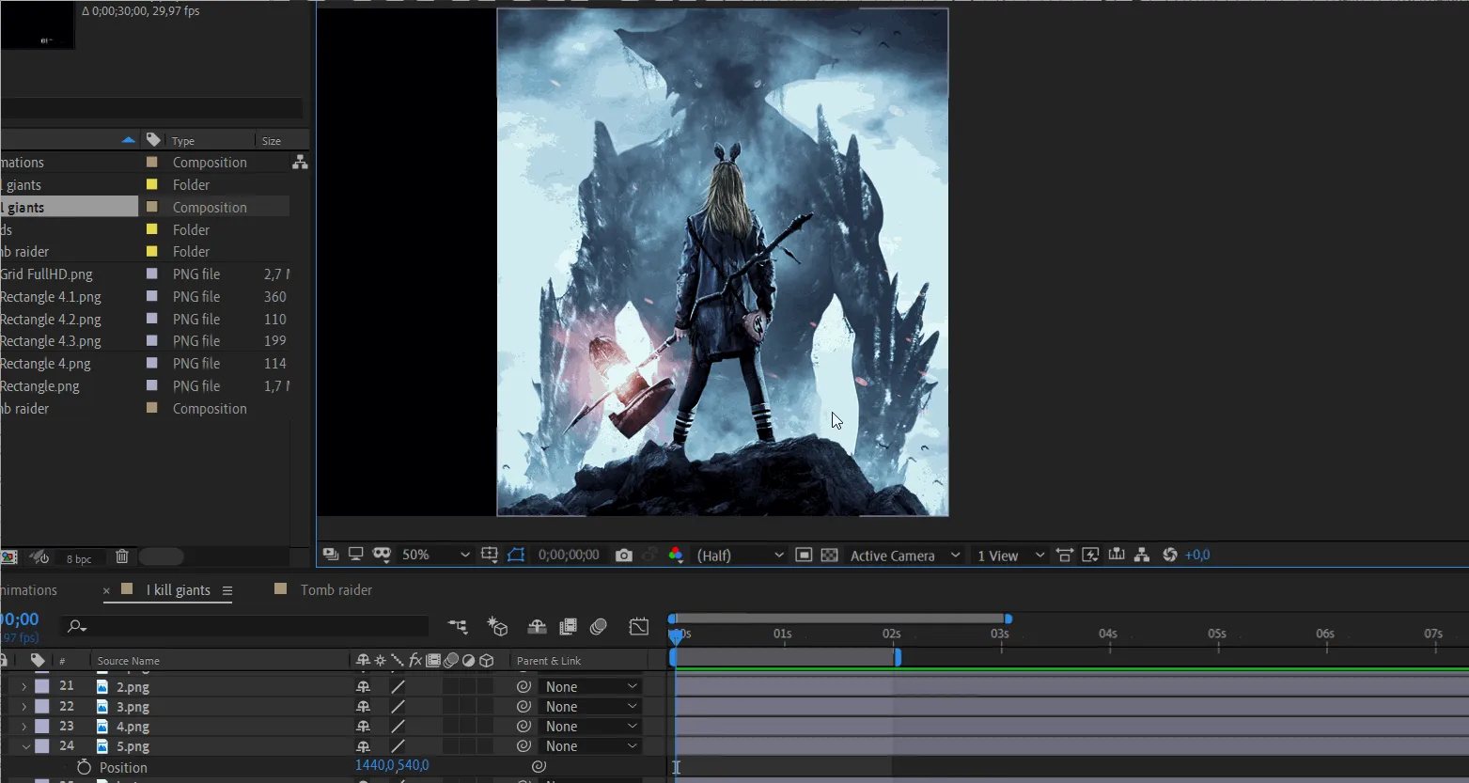Open the Composition Mini-Flowchart icon
Screen dimensions: 1469x783
[x=458, y=626]
